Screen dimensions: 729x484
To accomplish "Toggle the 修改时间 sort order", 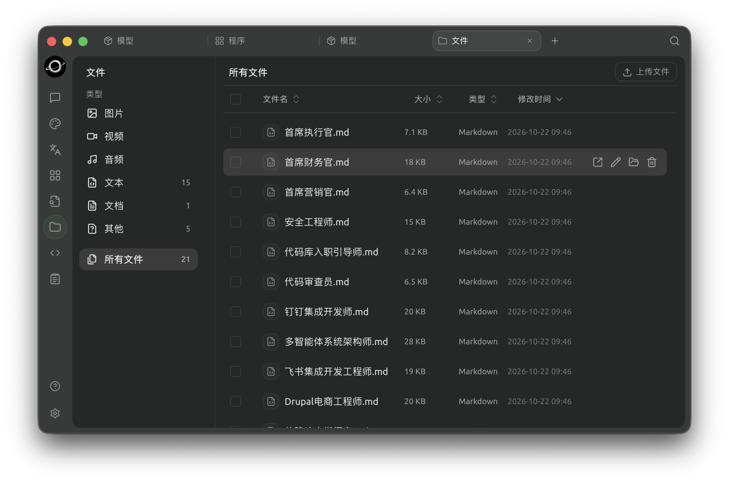I will coord(540,99).
